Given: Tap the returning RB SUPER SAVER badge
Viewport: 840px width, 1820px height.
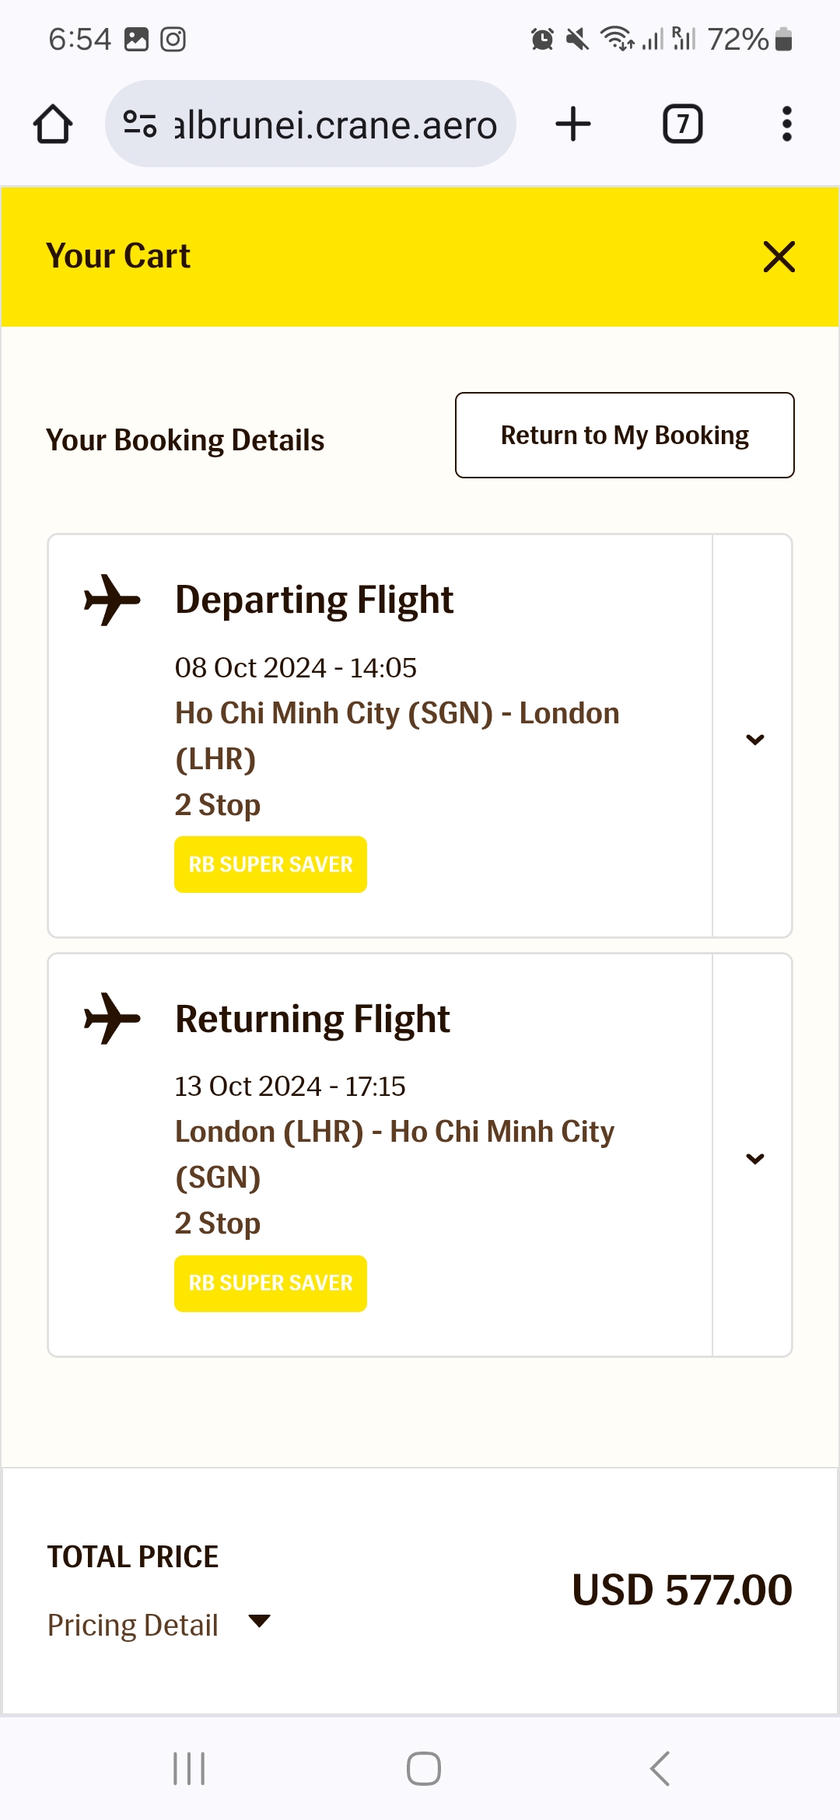Looking at the screenshot, I should point(271,1283).
